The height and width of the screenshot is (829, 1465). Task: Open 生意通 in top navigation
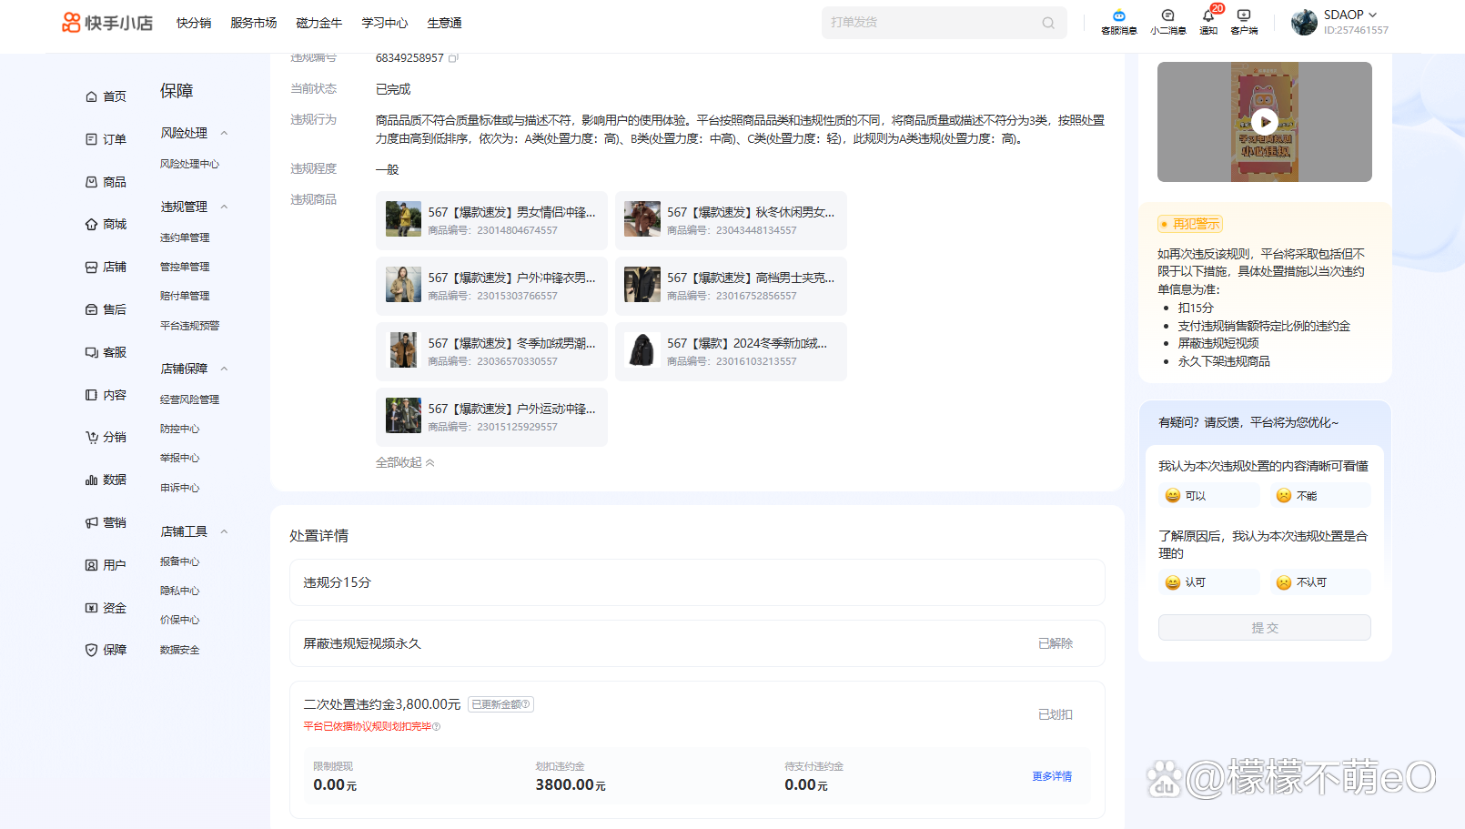[x=444, y=23]
